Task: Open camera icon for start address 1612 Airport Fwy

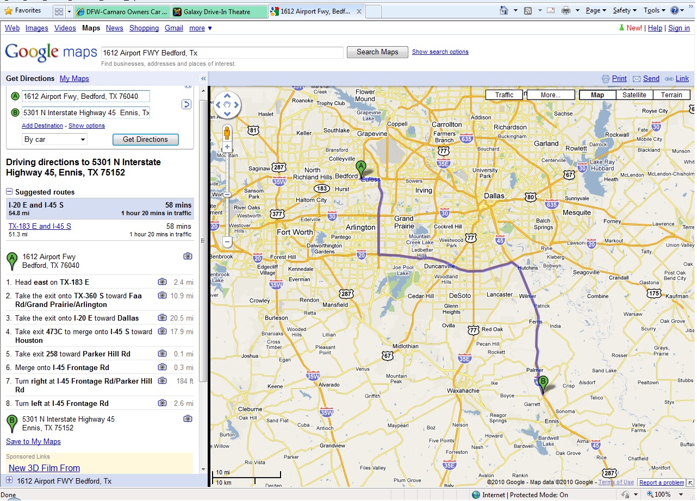Action: pos(188,256)
